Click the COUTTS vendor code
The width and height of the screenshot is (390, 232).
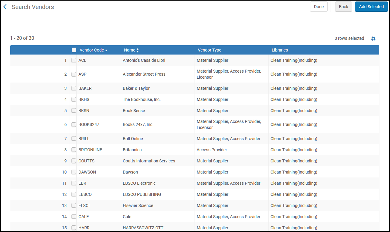coord(86,161)
